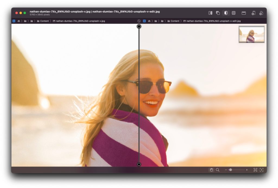Click the navigator thumbnail preview
The image size is (278, 188).
pos(252,34)
